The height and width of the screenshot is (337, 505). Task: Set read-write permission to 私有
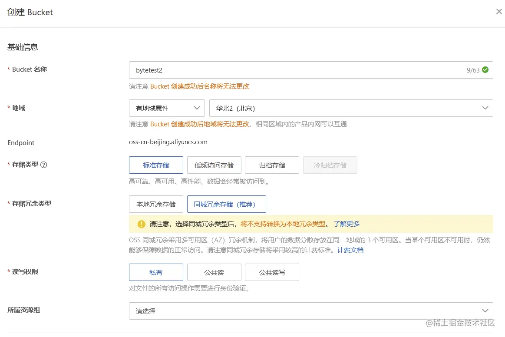point(156,272)
